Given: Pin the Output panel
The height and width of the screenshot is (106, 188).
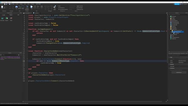Looking at the screenshot, I should click(20, 53).
